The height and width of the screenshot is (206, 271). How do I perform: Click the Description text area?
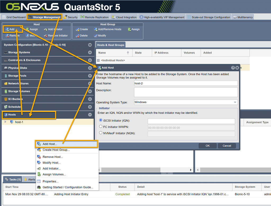(x=186, y=92)
